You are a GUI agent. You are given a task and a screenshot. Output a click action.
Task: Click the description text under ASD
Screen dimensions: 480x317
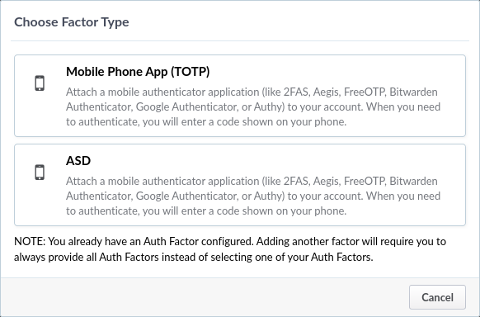(253, 196)
